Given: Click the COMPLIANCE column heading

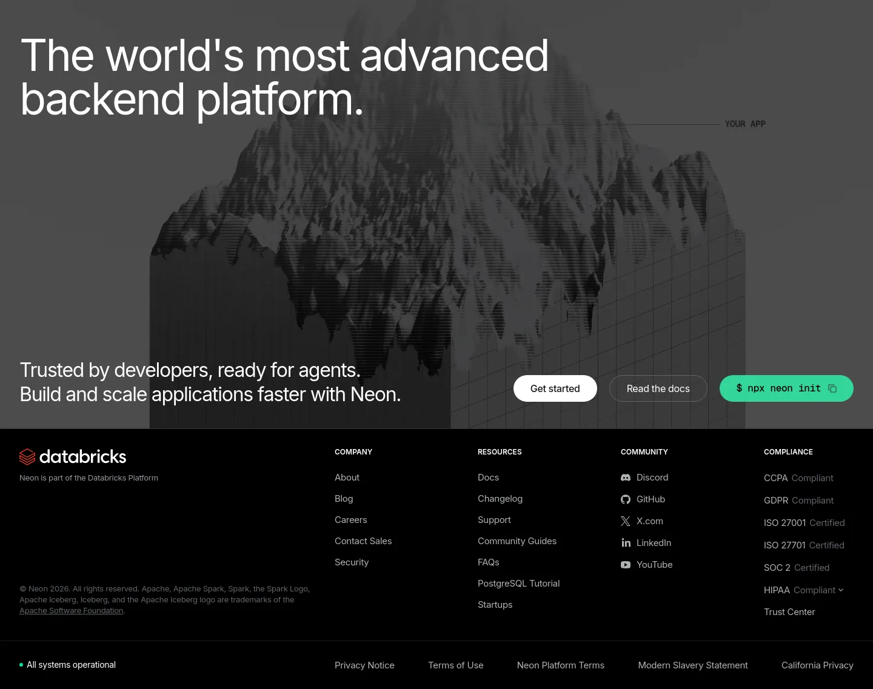Looking at the screenshot, I should pos(788,452).
